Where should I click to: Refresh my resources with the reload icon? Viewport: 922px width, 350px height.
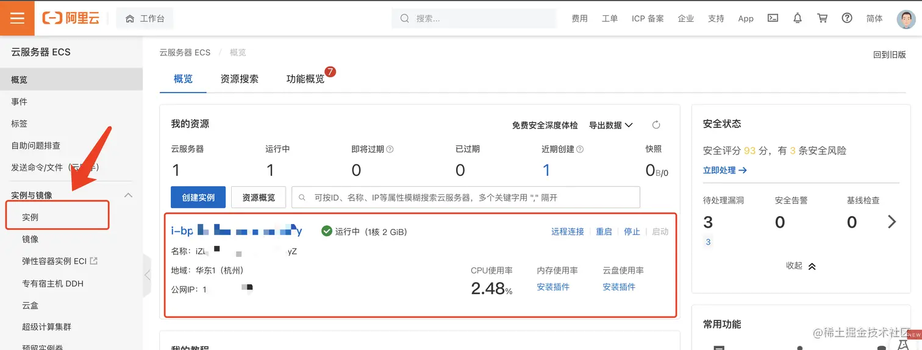click(x=656, y=125)
